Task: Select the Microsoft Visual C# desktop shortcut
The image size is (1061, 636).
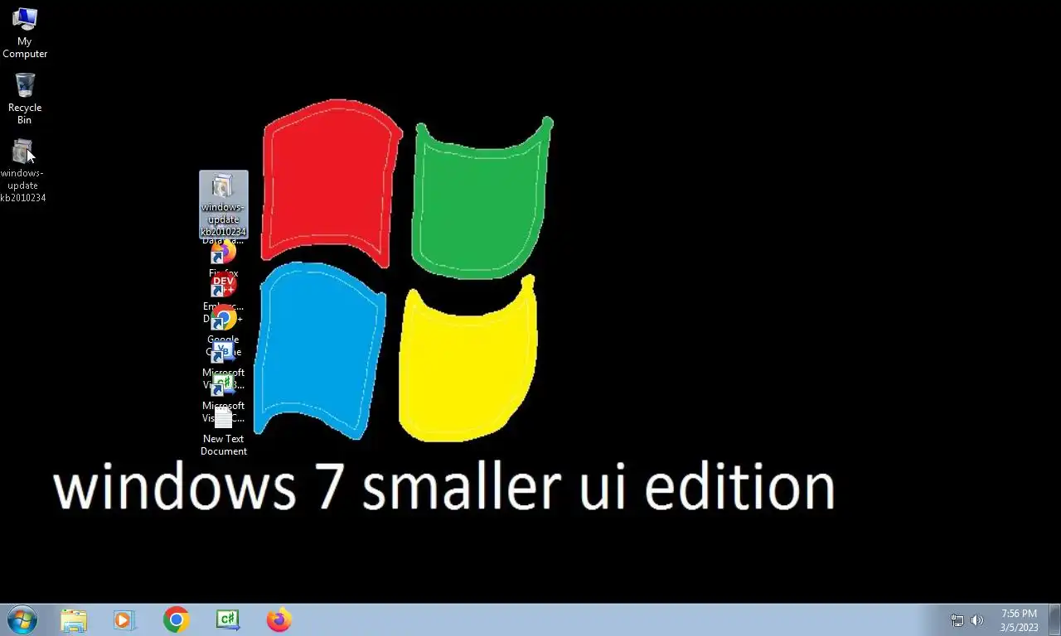Action: [x=223, y=385]
